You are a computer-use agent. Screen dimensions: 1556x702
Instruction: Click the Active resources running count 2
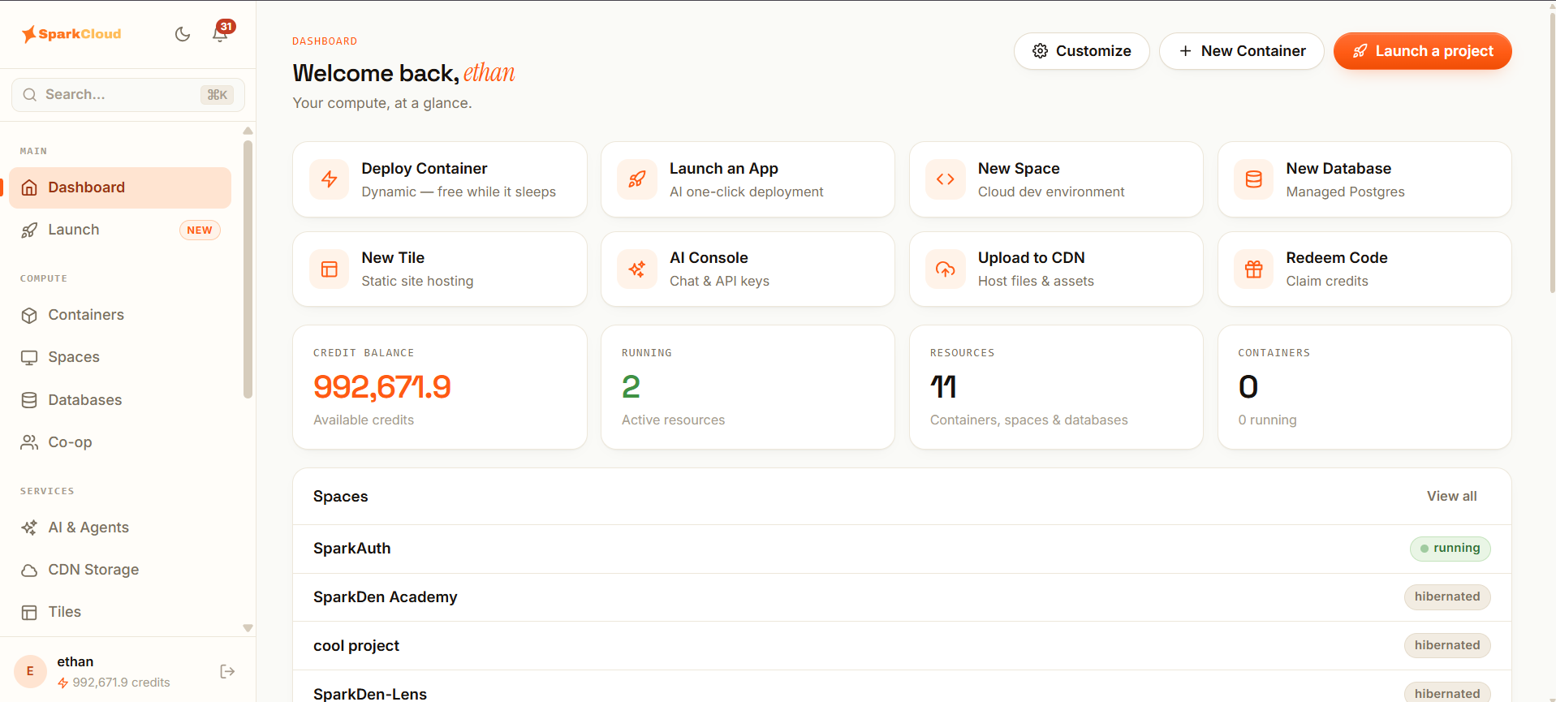click(x=631, y=387)
